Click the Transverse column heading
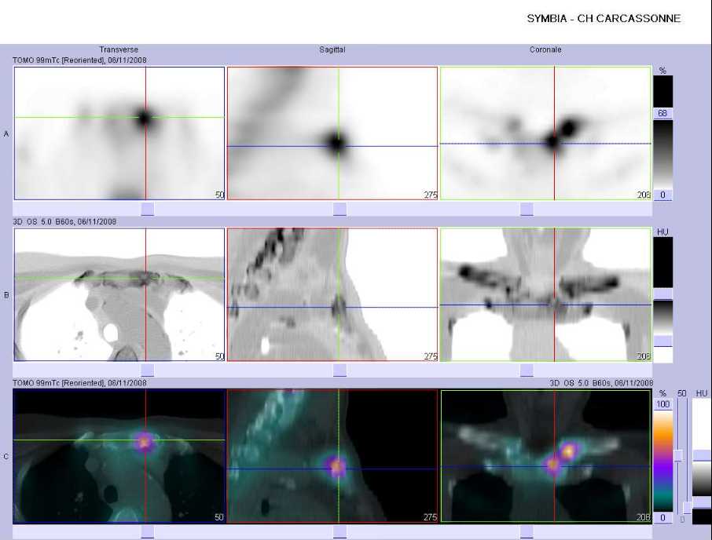 (119, 49)
